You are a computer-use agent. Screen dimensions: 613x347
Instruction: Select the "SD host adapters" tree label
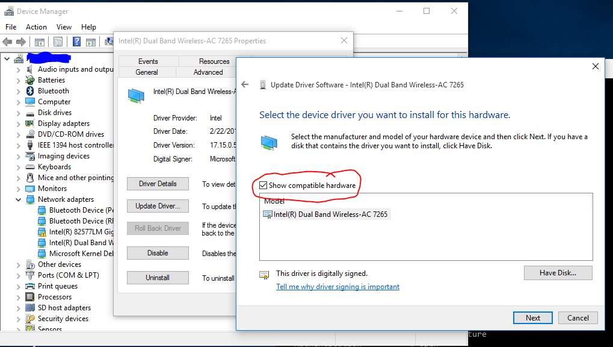(64, 308)
